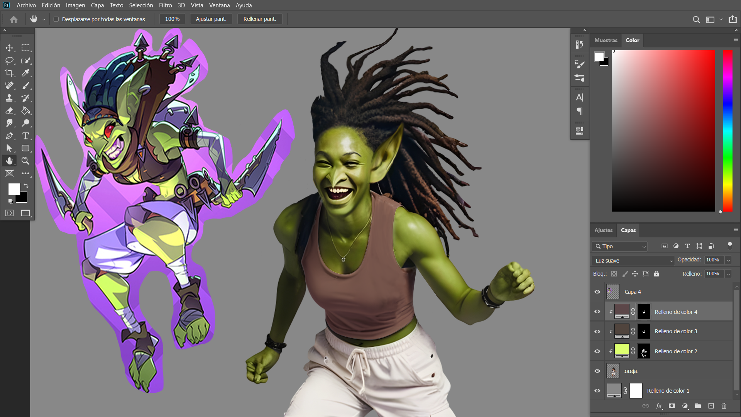Select the Zoom tool
The image size is (741, 417).
[25, 161]
